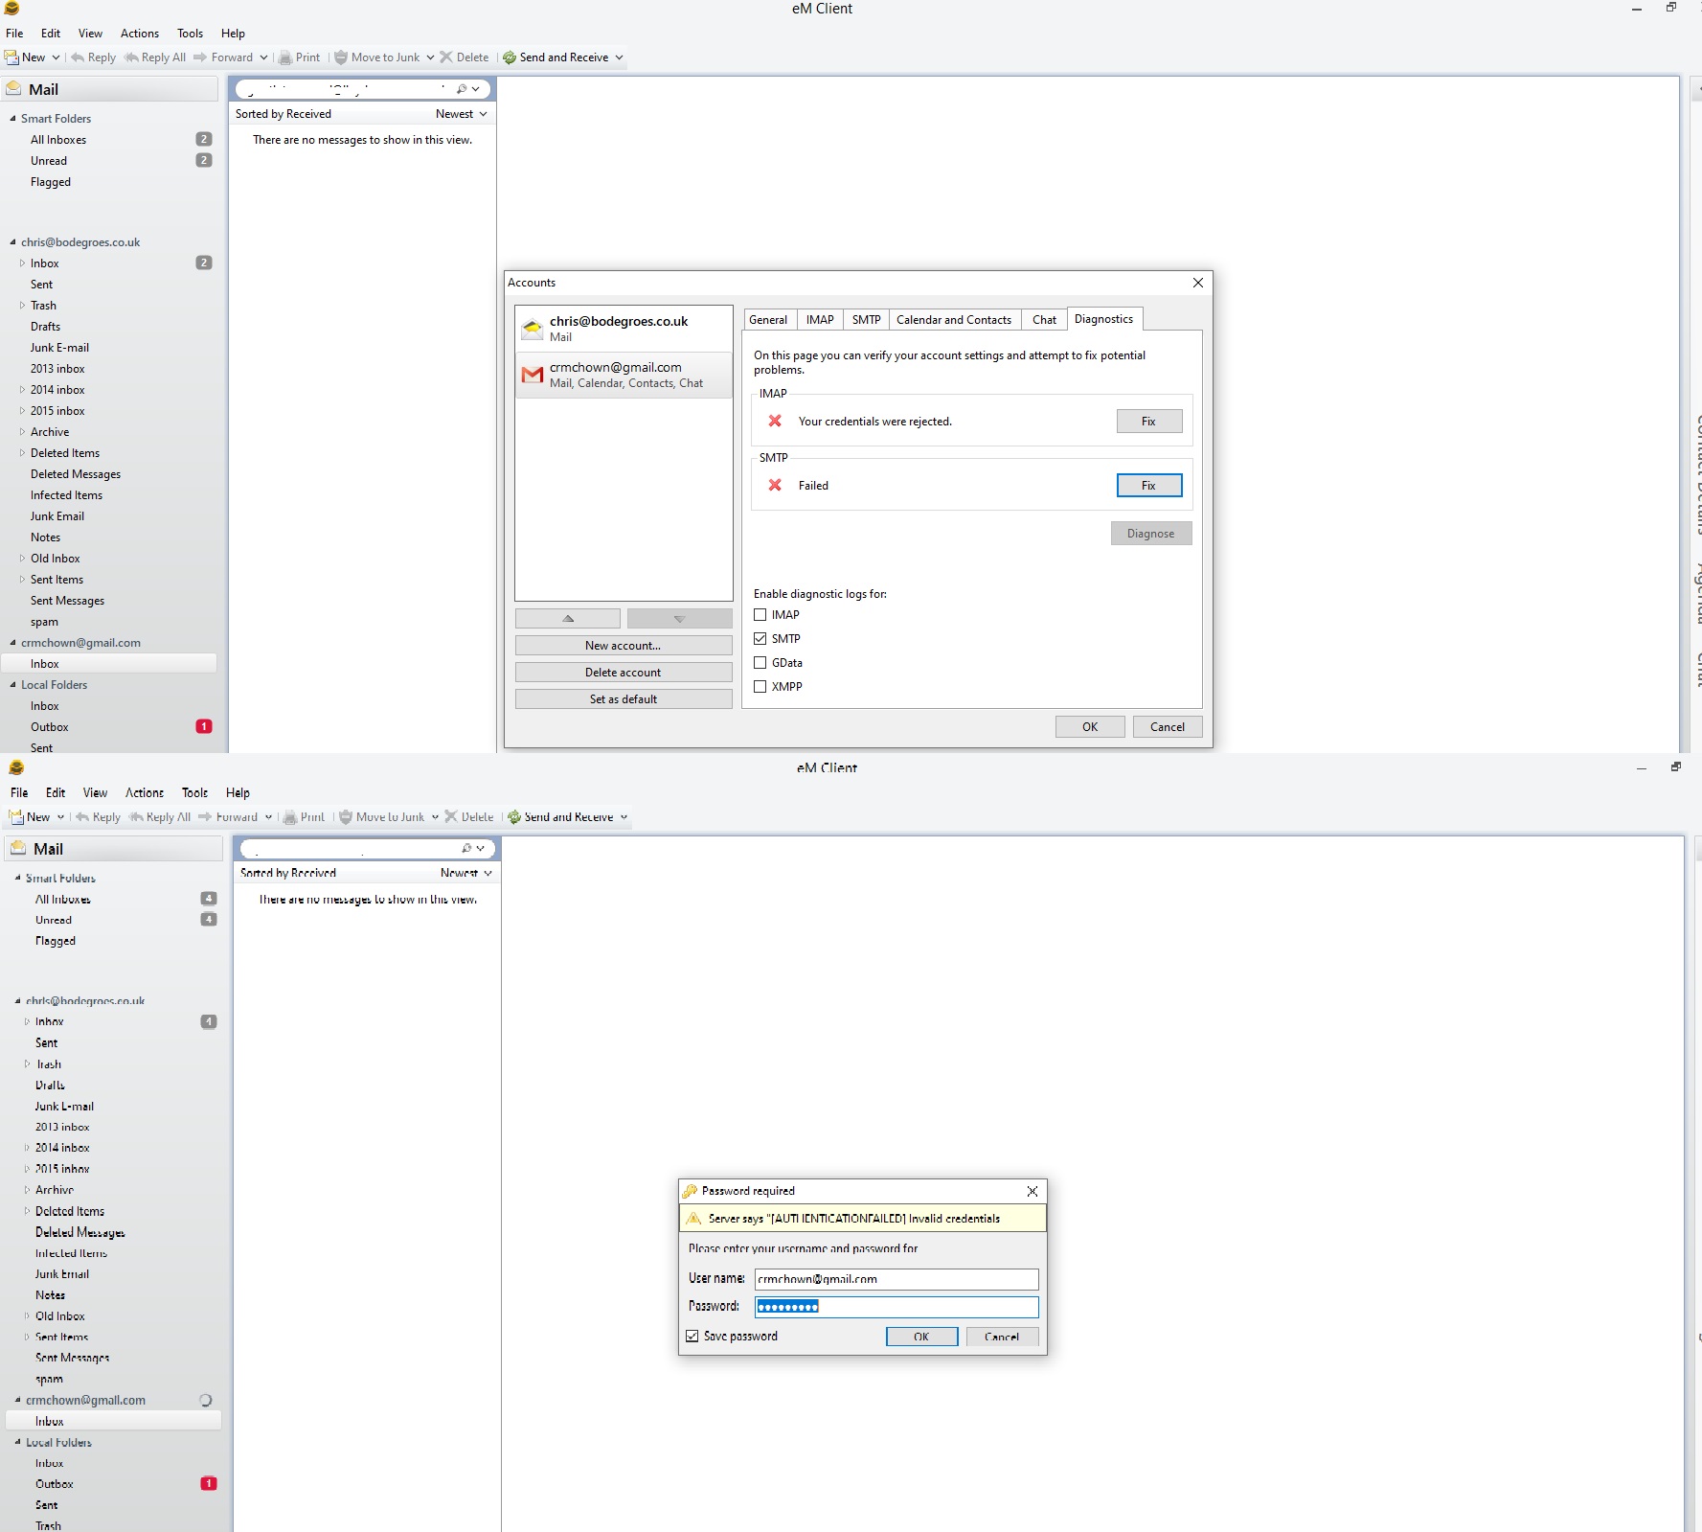Switch to the IMAP tab in Accounts
The image size is (1702, 1532).
click(820, 320)
